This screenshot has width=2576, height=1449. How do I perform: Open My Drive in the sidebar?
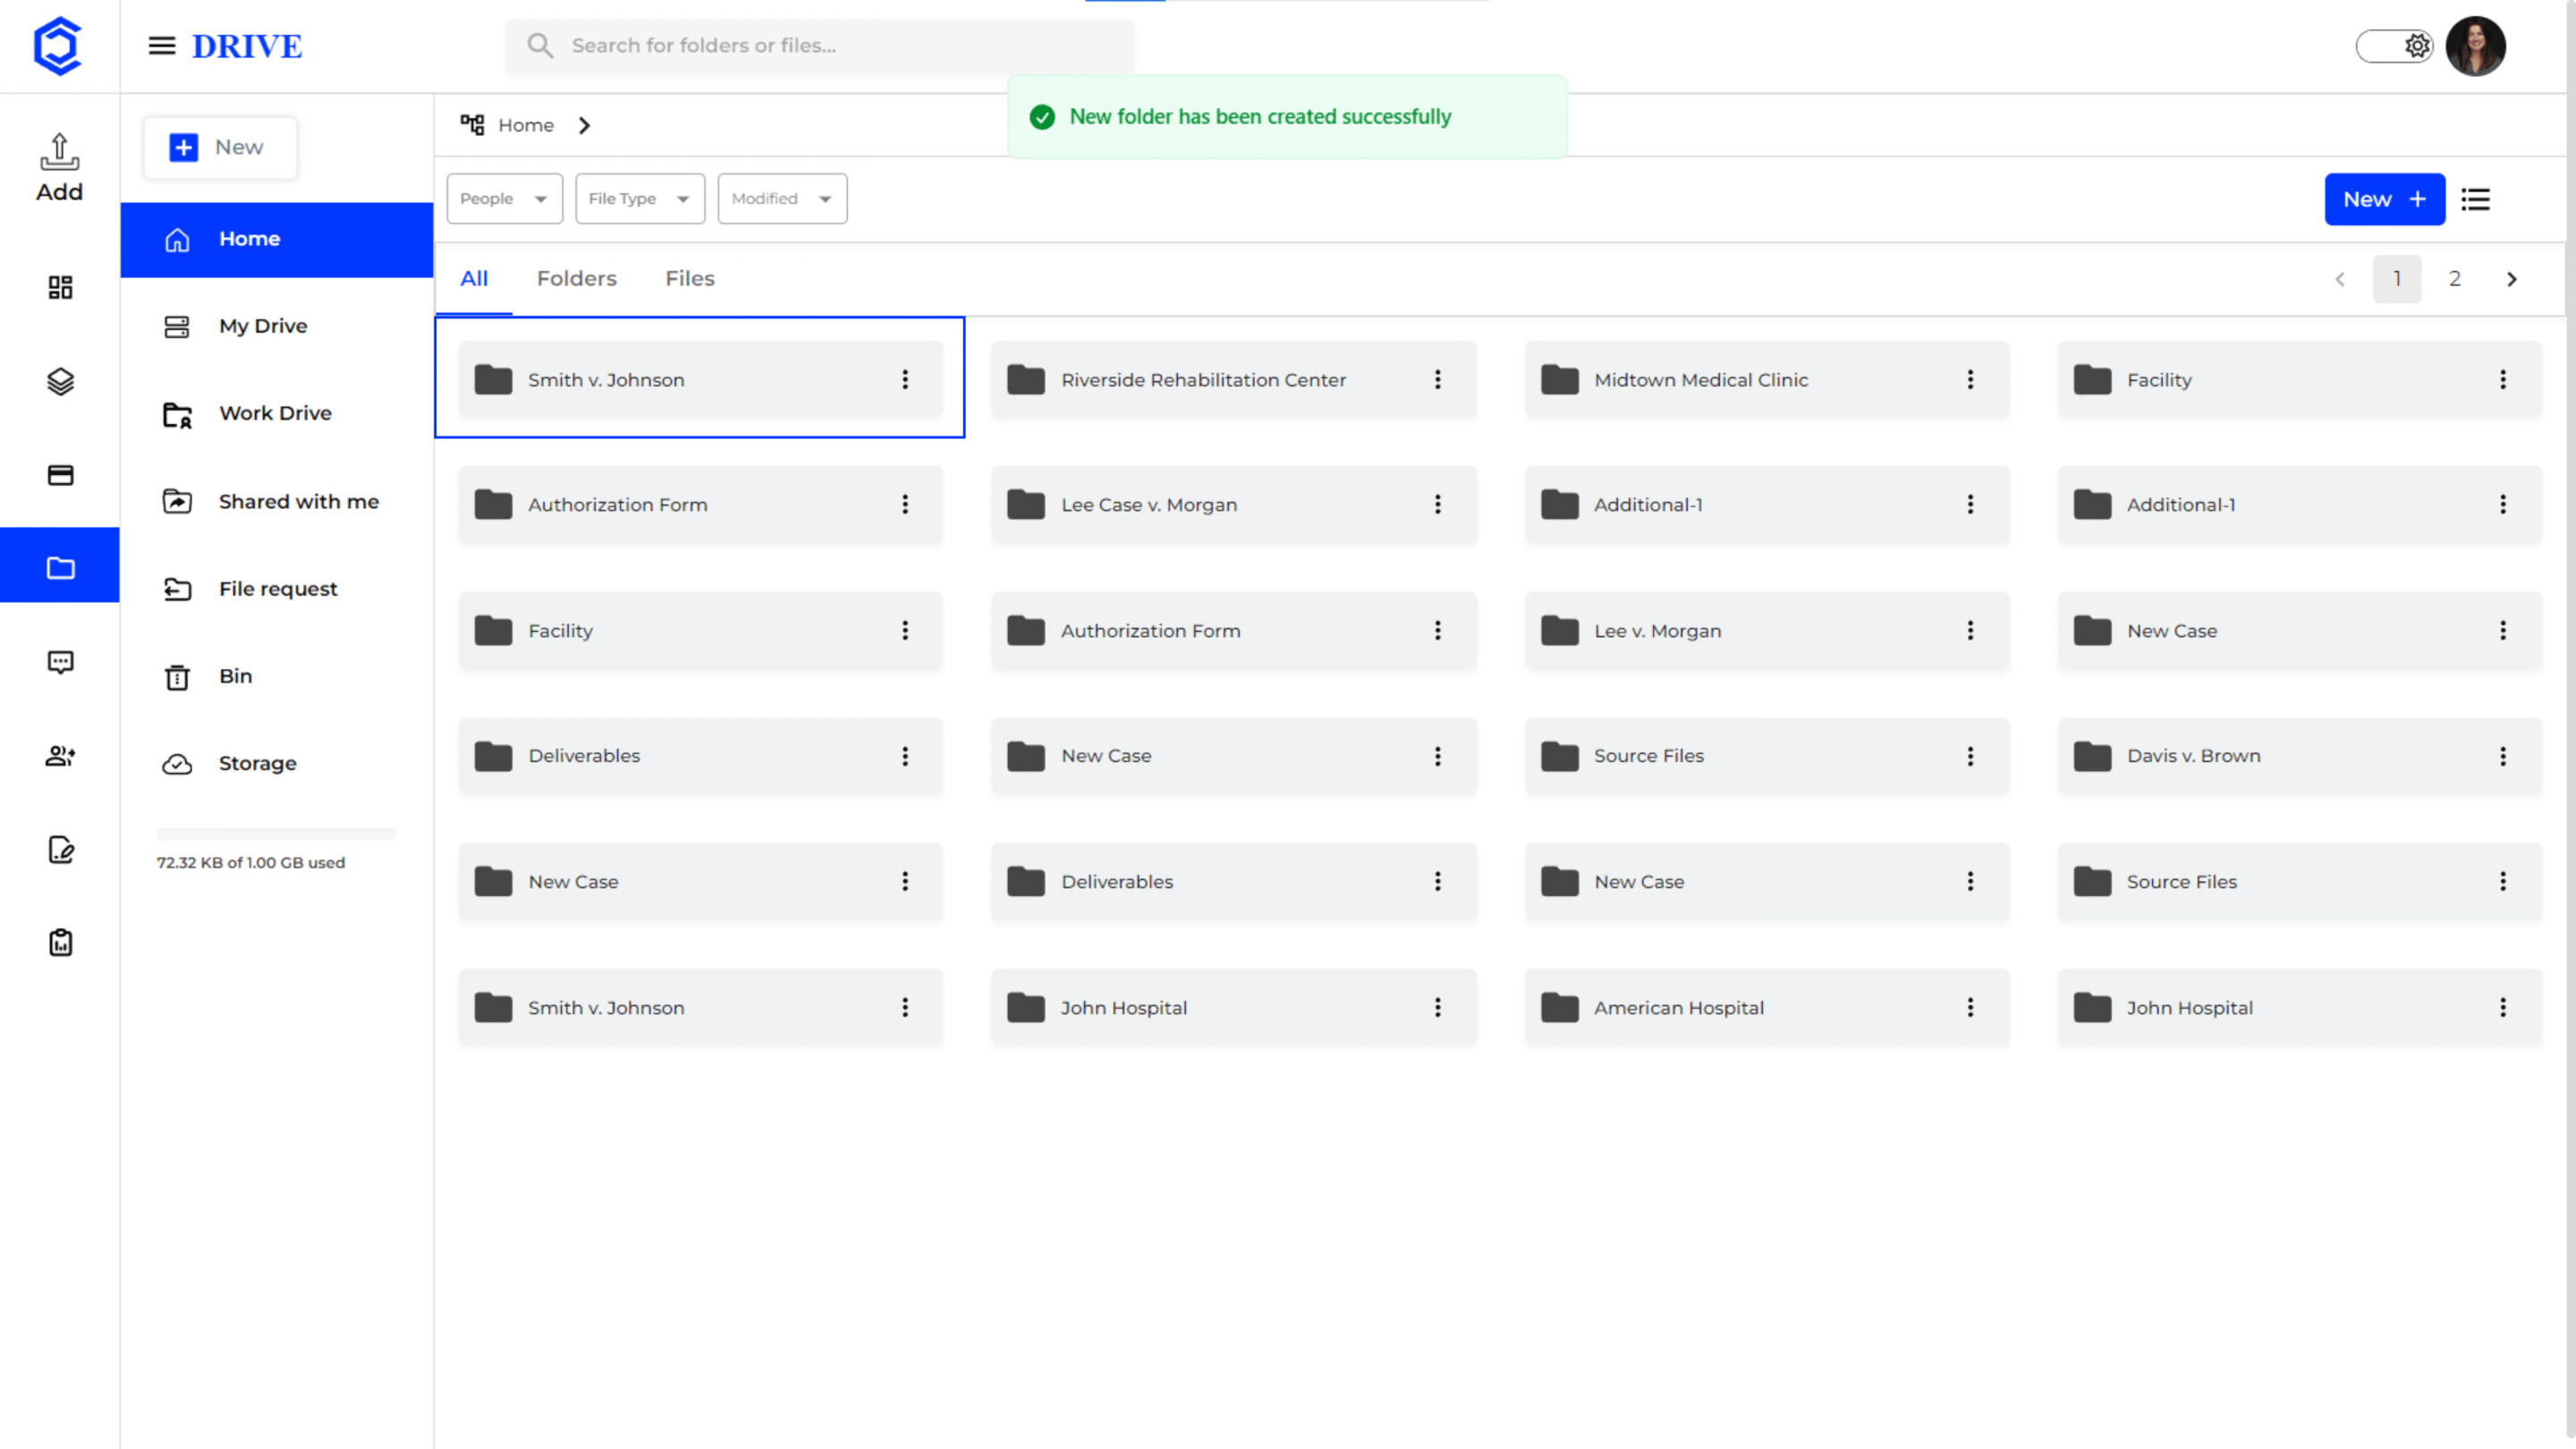(x=277, y=326)
